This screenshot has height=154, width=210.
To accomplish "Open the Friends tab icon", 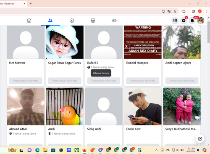I will click(50, 21).
